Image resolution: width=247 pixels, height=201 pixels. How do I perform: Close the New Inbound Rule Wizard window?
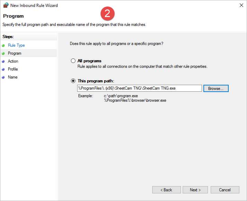pos(241,6)
